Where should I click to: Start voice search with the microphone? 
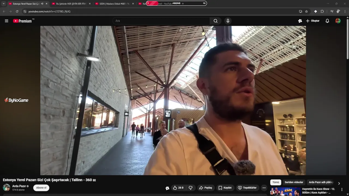point(228,21)
